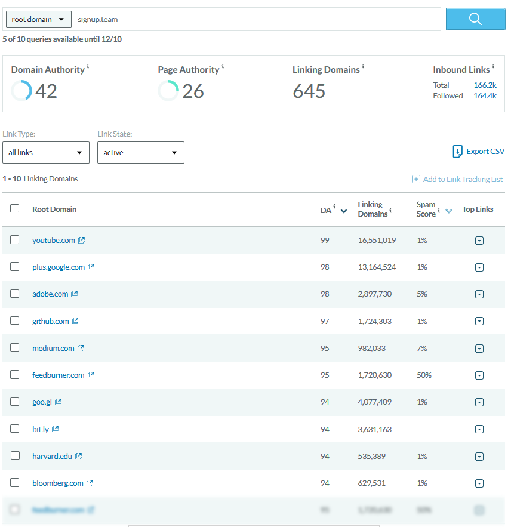
Task: Tick the select-all checkbox in header
Action: pyautogui.click(x=14, y=208)
